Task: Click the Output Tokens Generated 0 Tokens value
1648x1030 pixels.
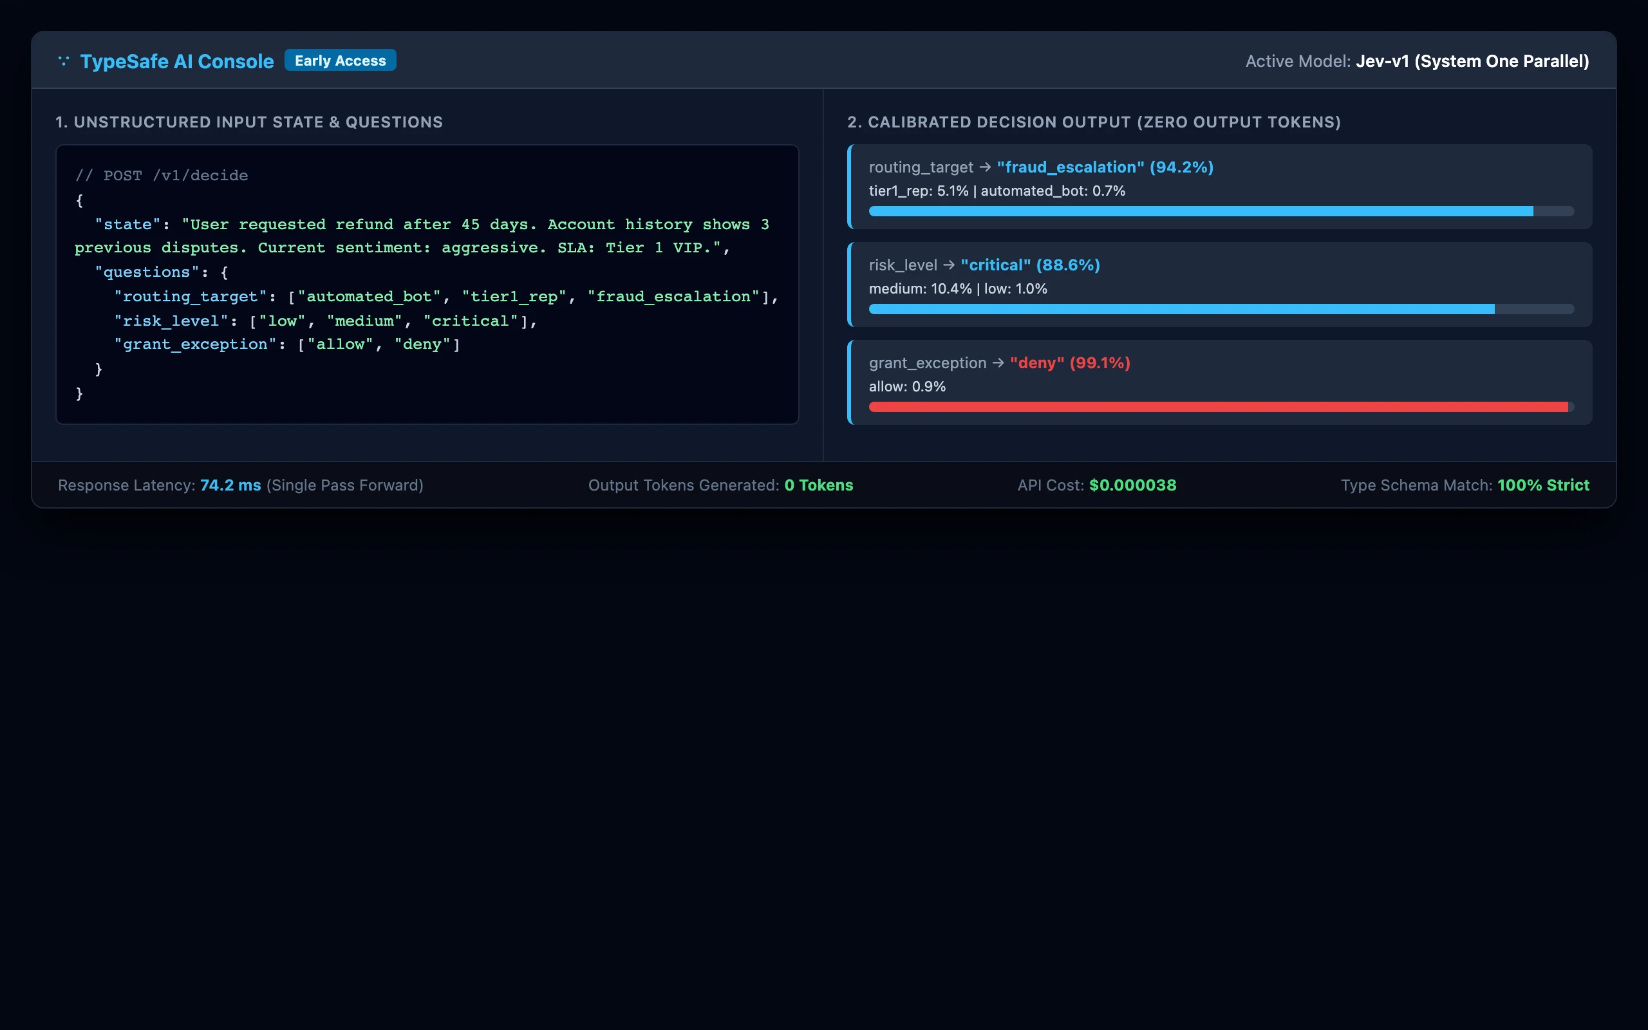Action: 819,485
